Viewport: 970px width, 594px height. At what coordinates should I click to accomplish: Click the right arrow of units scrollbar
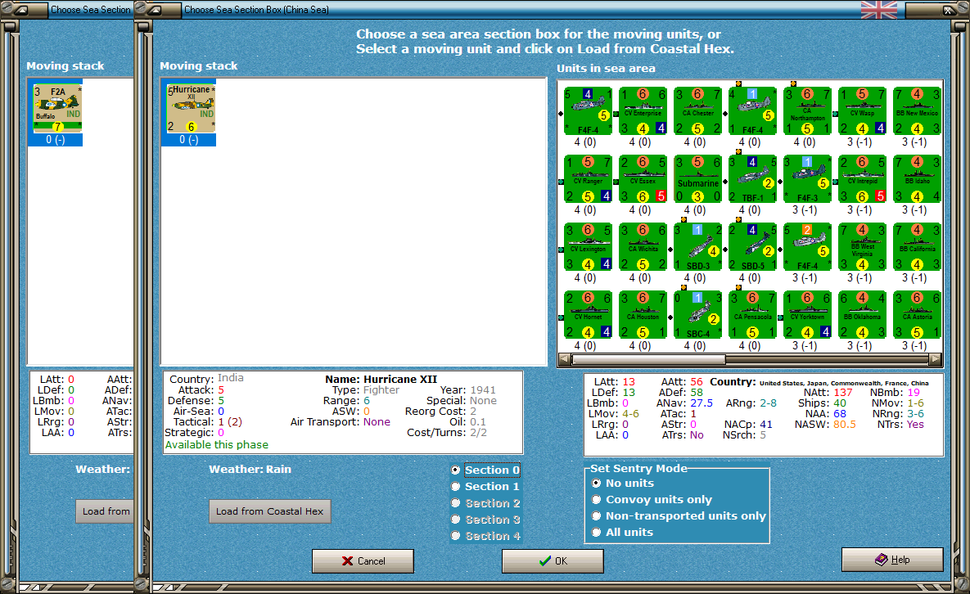tap(936, 359)
